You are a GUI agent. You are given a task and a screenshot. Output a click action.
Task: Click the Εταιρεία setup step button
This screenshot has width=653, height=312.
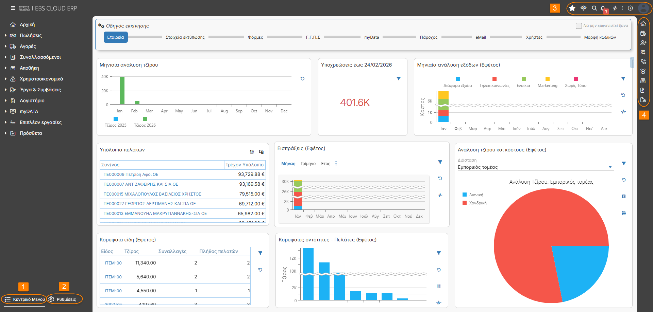pyautogui.click(x=116, y=37)
